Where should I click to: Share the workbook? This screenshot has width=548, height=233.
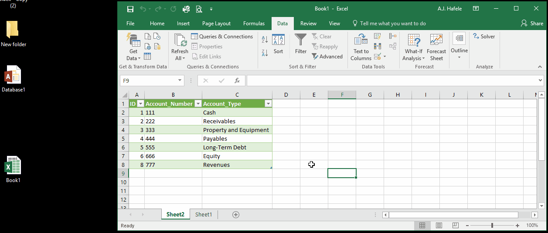[532, 24]
